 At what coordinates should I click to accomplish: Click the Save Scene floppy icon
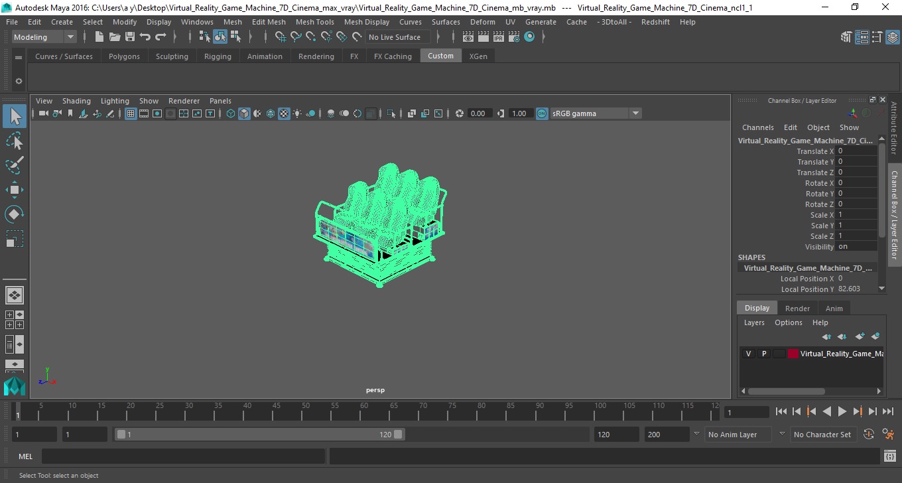(x=130, y=37)
